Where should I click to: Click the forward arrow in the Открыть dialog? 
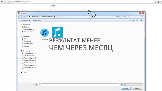click(x=23, y=17)
